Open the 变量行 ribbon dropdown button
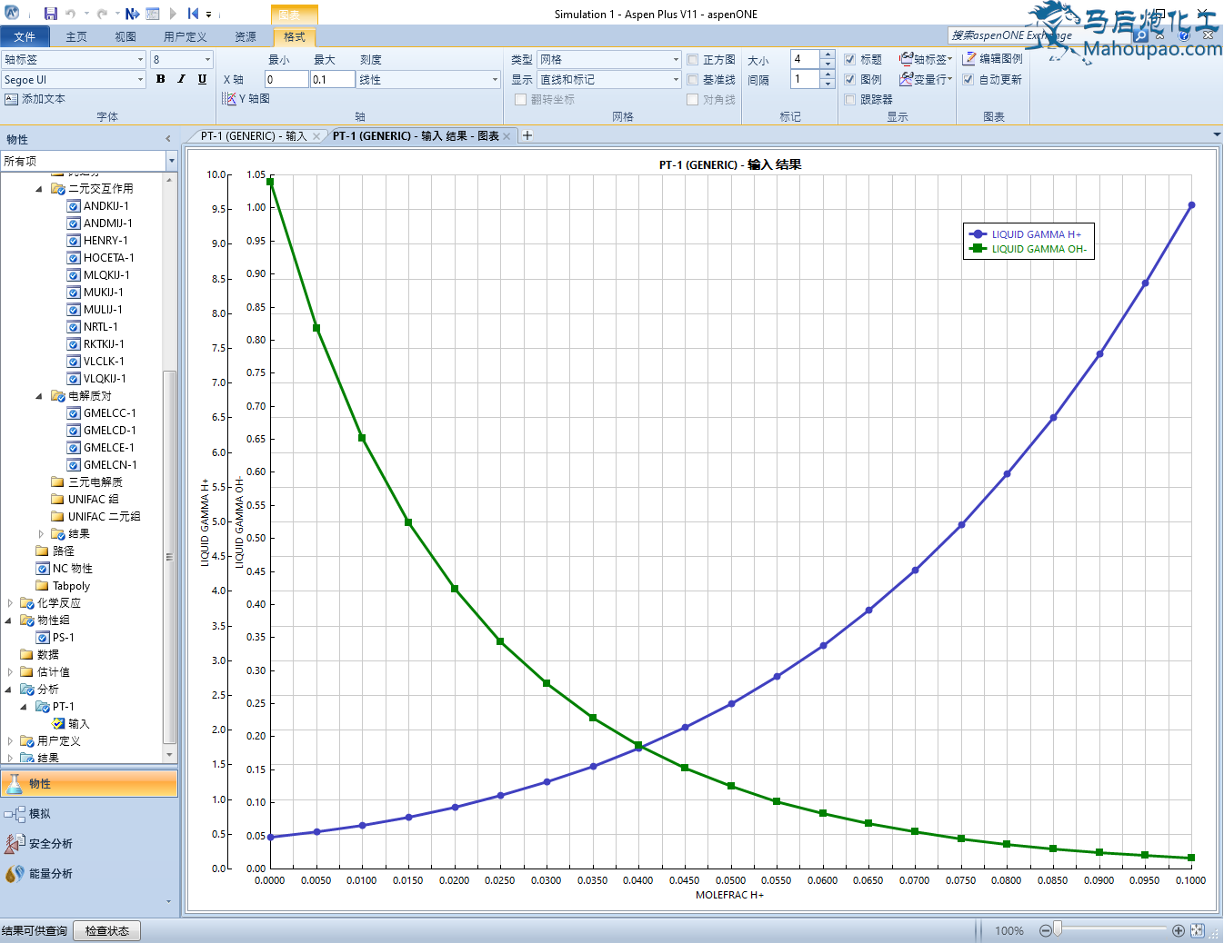 click(926, 80)
